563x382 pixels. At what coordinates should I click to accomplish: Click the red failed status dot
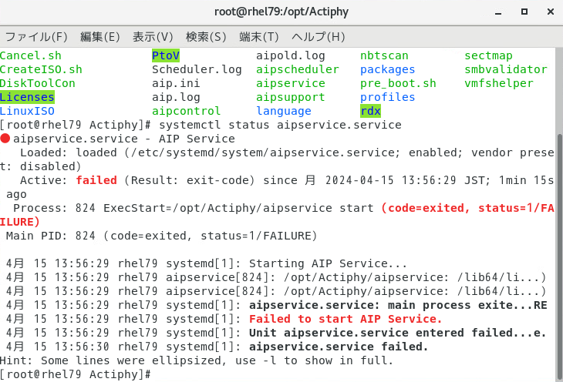pos(5,139)
